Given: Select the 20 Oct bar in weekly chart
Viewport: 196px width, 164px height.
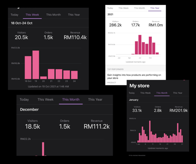Looking at the screenshot, I should pos(43,78).
